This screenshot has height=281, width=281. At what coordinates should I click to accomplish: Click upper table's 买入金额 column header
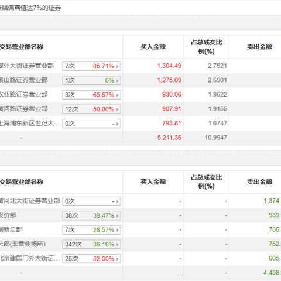pos(153,47)
